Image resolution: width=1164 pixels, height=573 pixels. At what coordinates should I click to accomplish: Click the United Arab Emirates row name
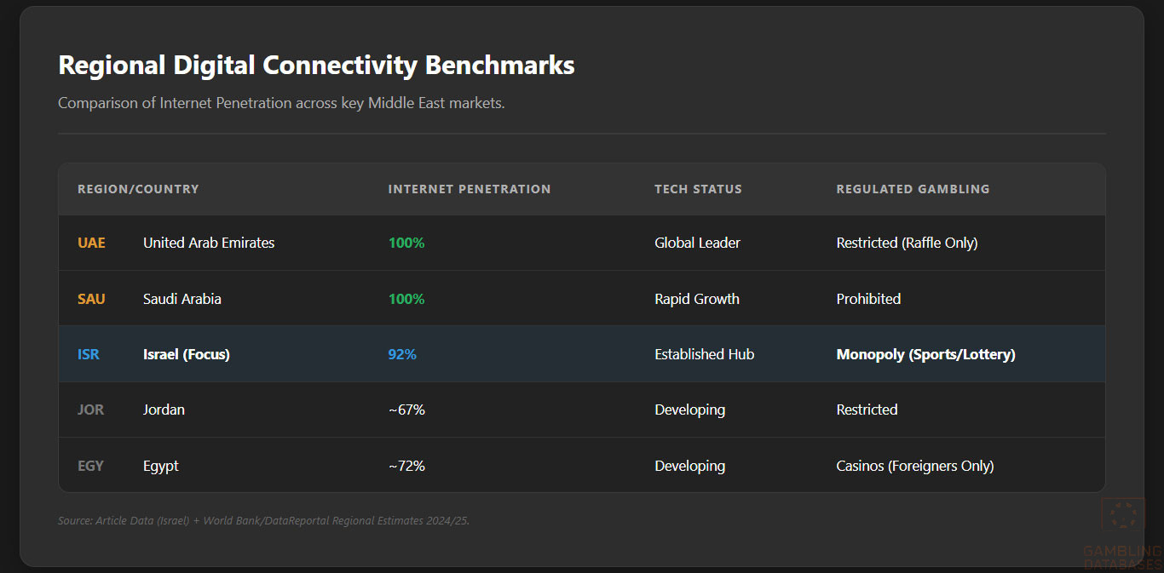(209, 243)
